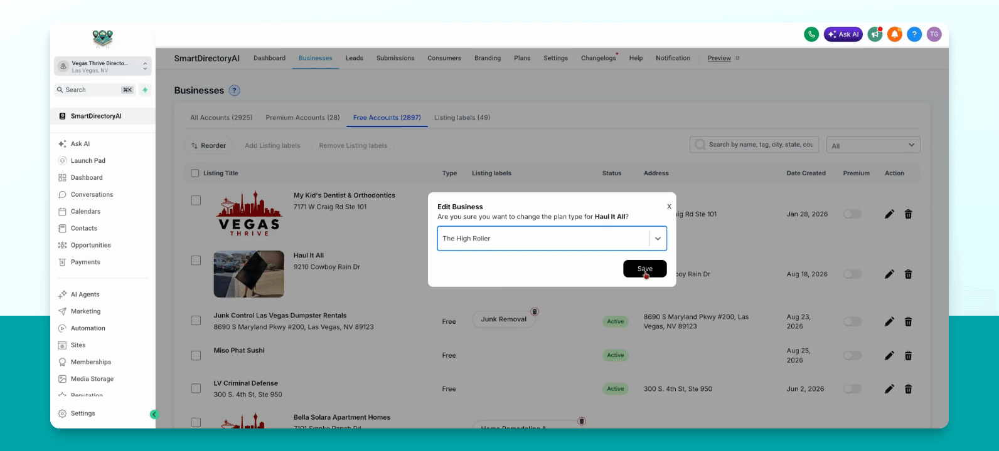Viewport: 999px width, 451px height.
Task: Open Opportunities in the left sidebar
Action: [90, 245]
